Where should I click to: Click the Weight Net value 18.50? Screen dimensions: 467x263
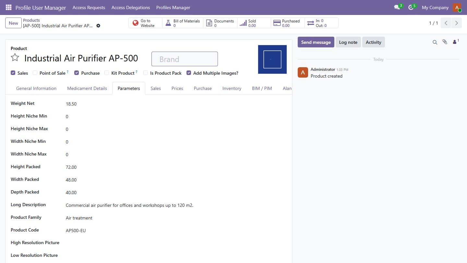(71, 104)
